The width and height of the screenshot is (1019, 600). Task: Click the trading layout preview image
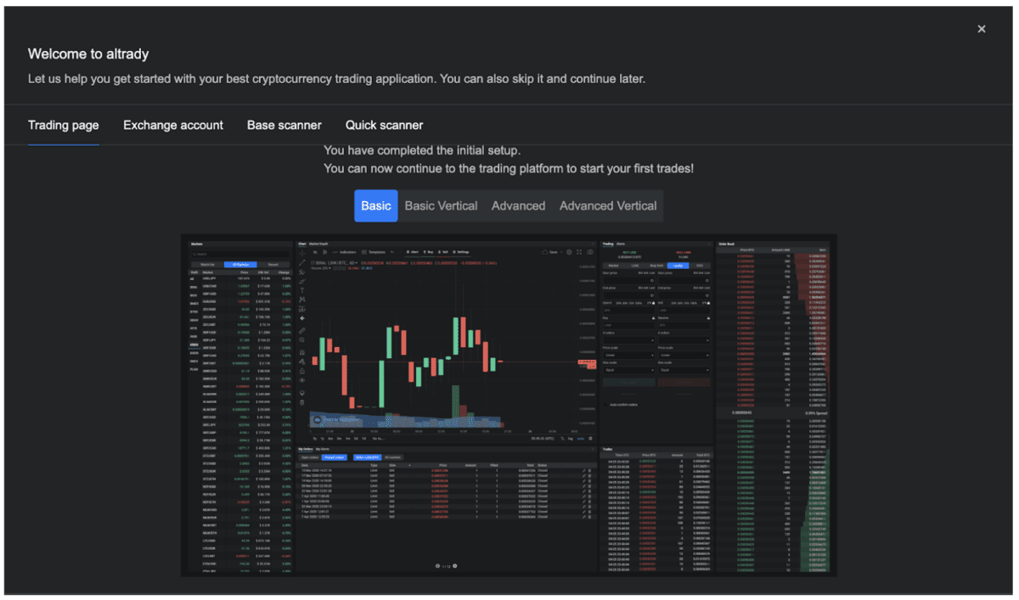(x=509, y=406)
